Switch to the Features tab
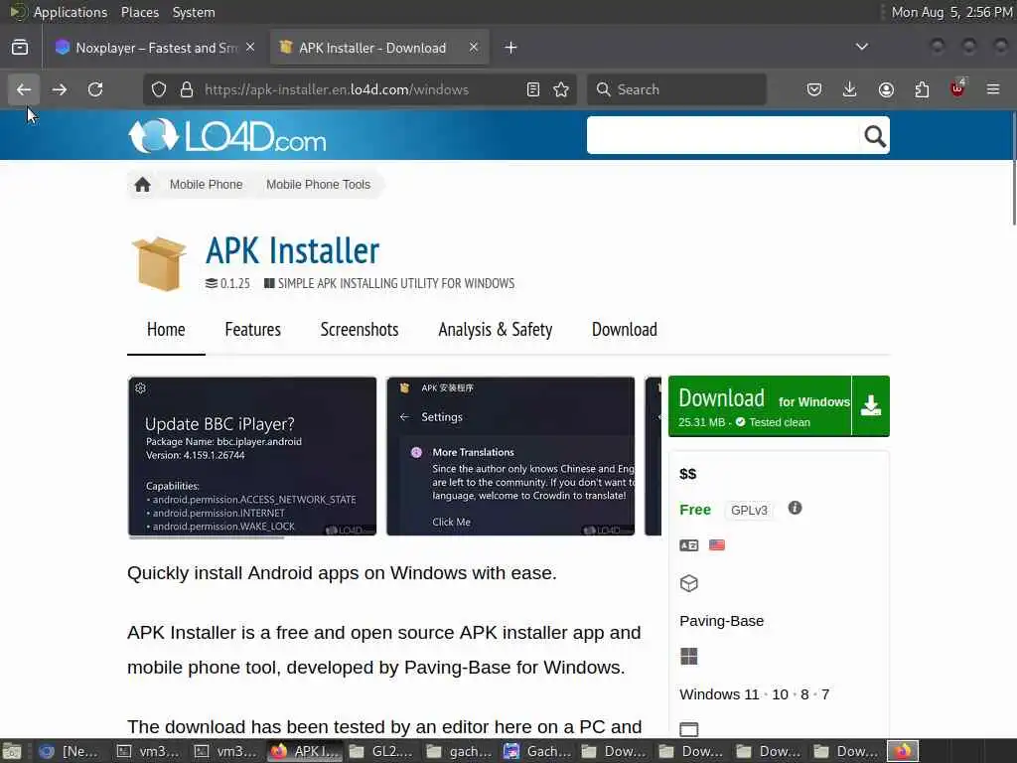The image size is (1017, 763). (x=253, y=330)
